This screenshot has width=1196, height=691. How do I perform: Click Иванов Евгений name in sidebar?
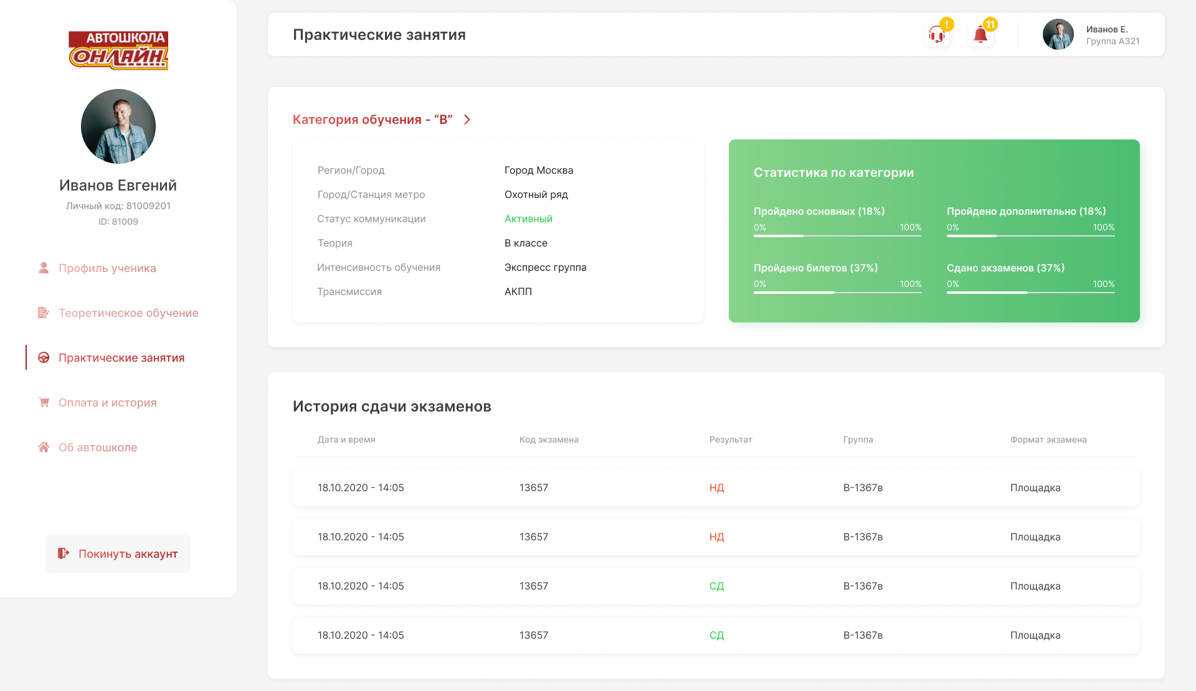coord(118,185)
